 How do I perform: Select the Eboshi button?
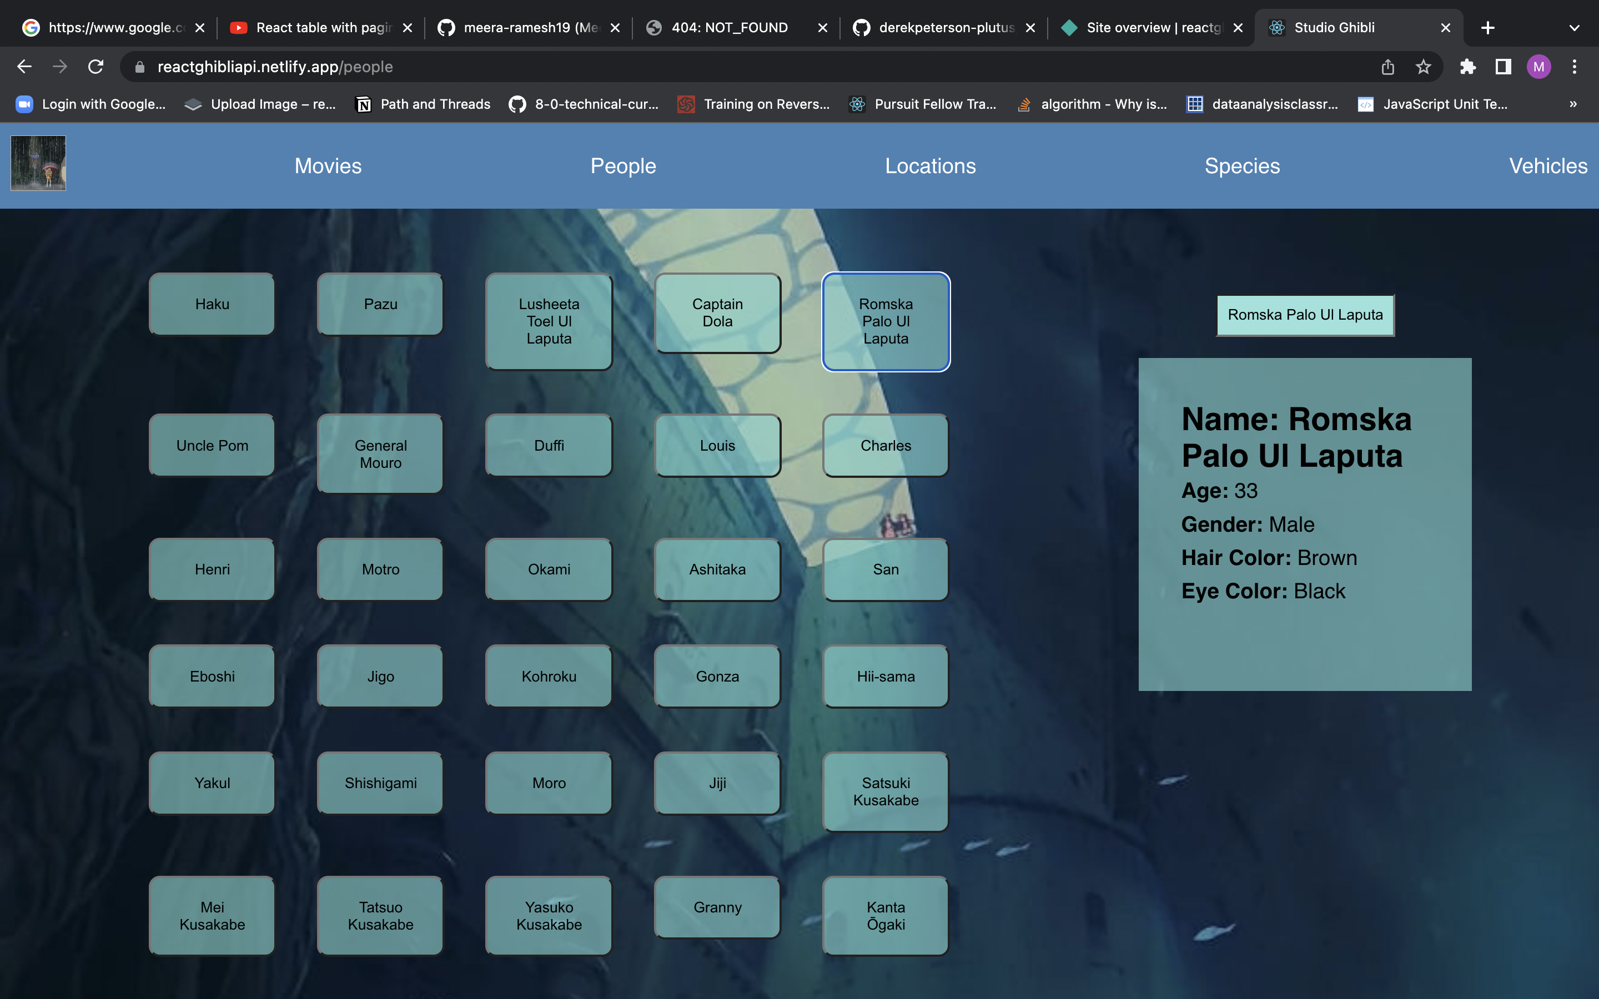coord(212,676)
